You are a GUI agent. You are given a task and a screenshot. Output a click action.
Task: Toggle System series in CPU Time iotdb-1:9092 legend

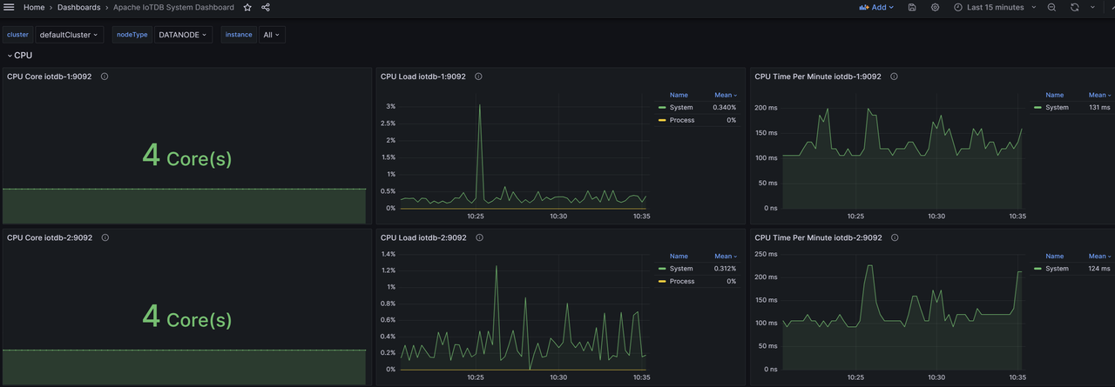(1057, 108)
